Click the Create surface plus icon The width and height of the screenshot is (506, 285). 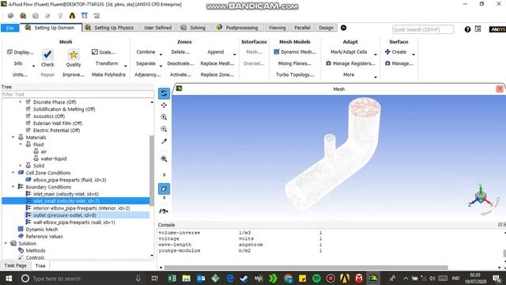click(387, 51)
